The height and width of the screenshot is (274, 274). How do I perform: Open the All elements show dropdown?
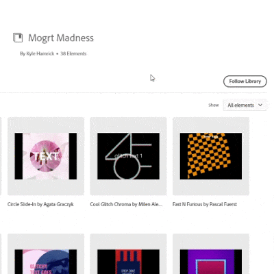[245, 105]
